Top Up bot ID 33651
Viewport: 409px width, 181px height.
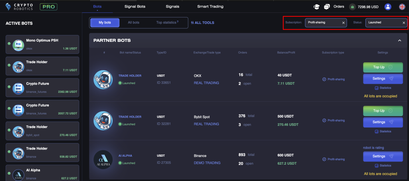click(x=383, y=67)
